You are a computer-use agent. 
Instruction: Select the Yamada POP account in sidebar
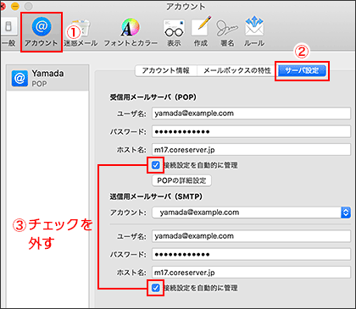tap(47, 78)
